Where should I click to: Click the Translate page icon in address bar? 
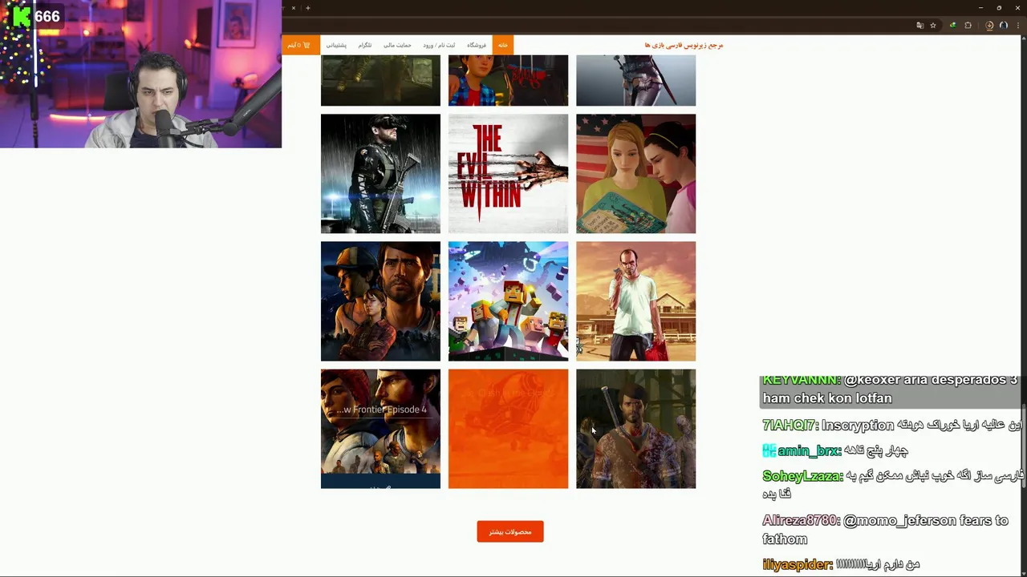pos(920,26)
